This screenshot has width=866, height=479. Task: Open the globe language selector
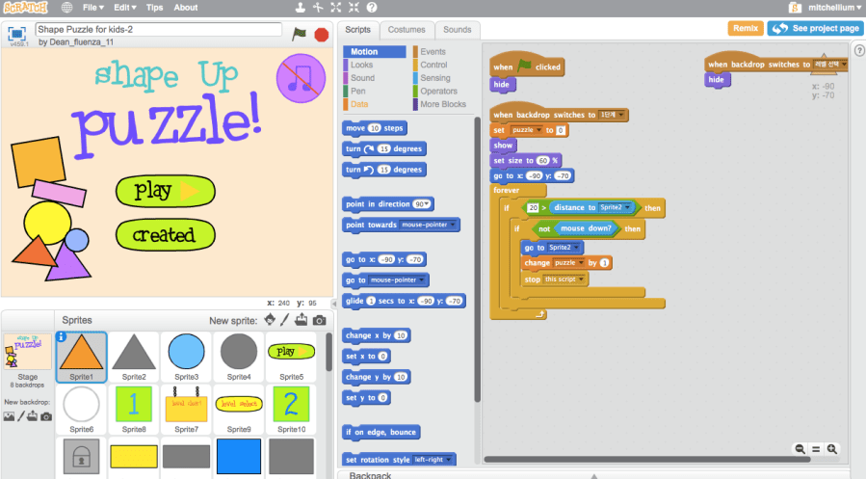pyautogui.click(x=66, y=8)
